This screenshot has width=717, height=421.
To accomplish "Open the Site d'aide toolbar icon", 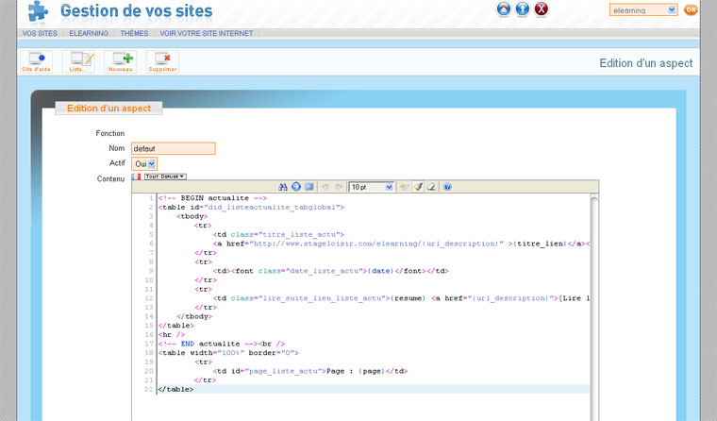I will pyautogui.click(x=36, y=61).
